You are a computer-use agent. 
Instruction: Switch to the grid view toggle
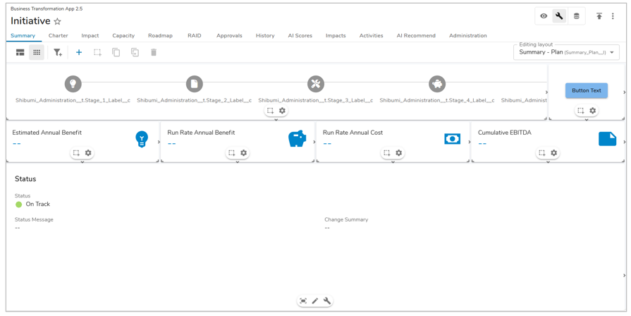click(x=37, y=52)
